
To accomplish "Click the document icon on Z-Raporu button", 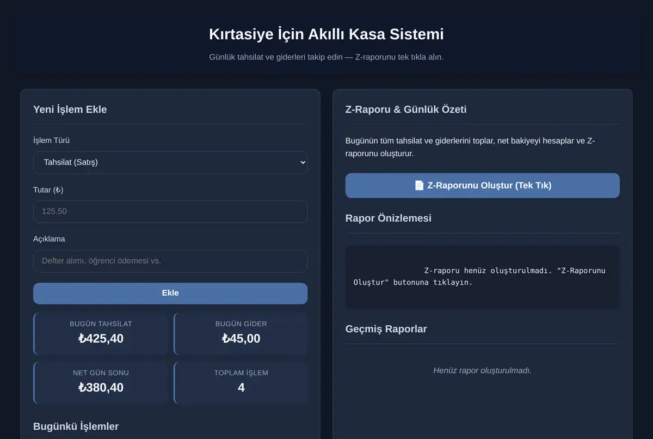I will (x=419, y=186).
